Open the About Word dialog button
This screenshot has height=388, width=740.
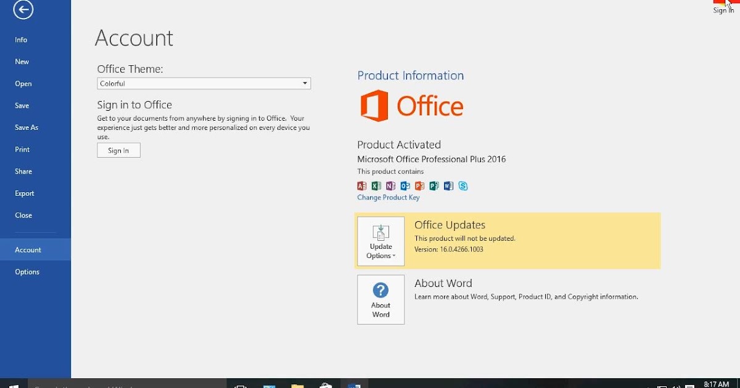point(381,299)
